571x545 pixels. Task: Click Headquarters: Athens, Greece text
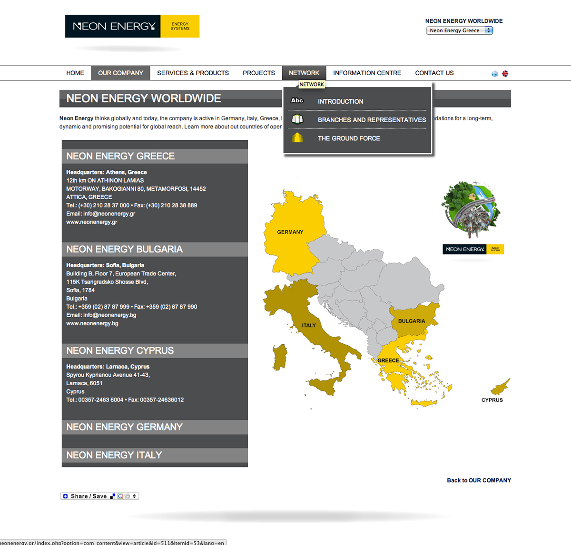(x=107, y=172)
